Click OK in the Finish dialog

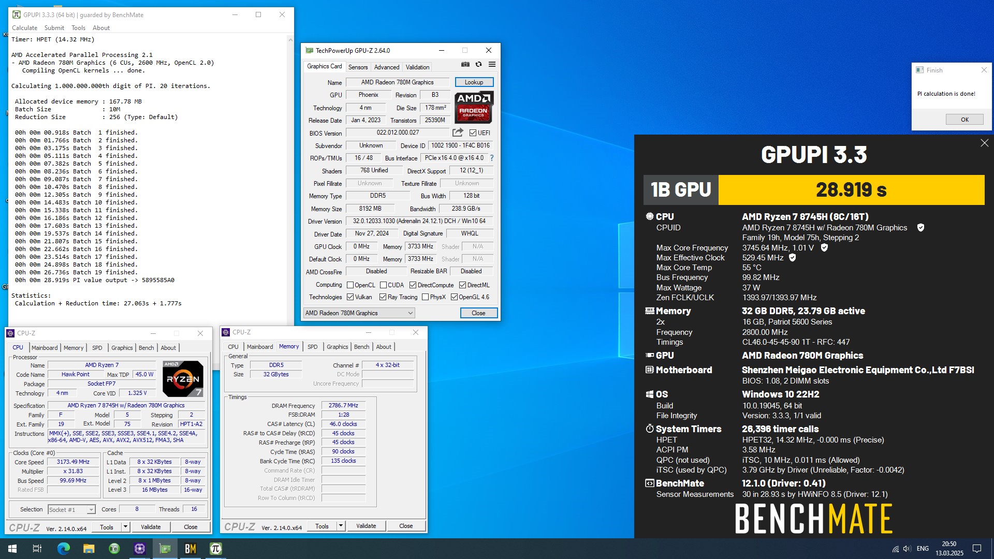point(964,120)
